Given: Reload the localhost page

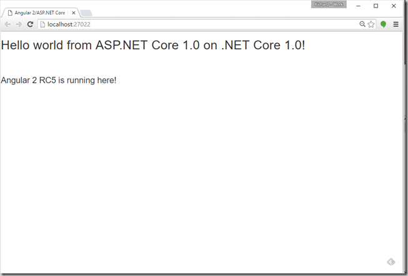Looking at the screenshot, I should [30, 24].
